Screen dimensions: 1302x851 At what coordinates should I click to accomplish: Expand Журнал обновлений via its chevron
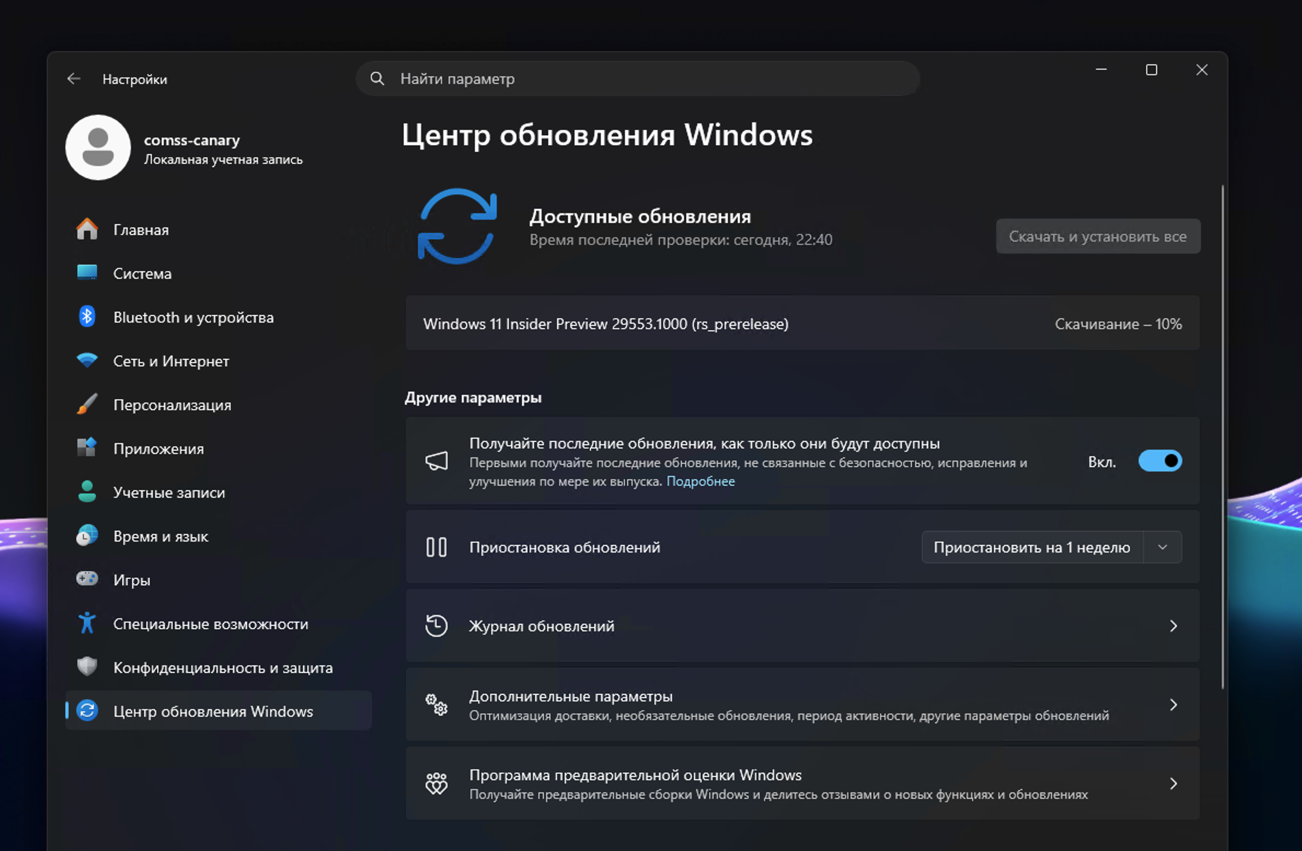coord(1173,626)
